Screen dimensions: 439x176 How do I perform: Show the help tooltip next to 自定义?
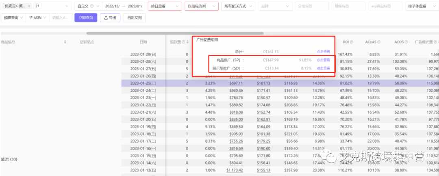pos(92,6)
